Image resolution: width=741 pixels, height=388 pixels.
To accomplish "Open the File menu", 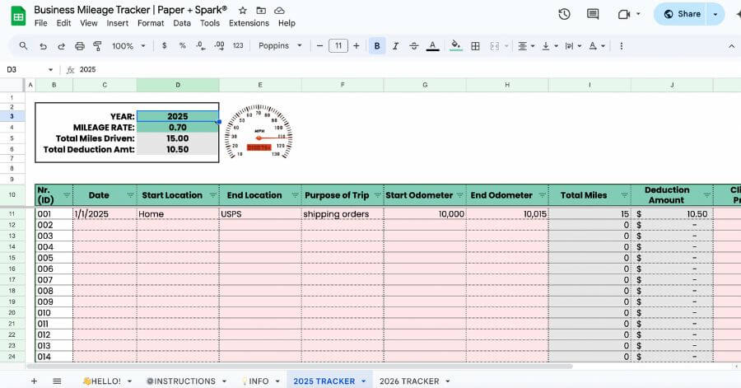I will pos(40,23).
